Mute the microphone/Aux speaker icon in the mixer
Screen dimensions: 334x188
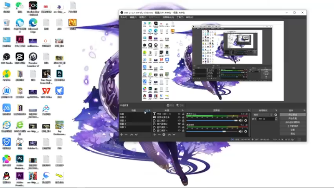[241, 120]
